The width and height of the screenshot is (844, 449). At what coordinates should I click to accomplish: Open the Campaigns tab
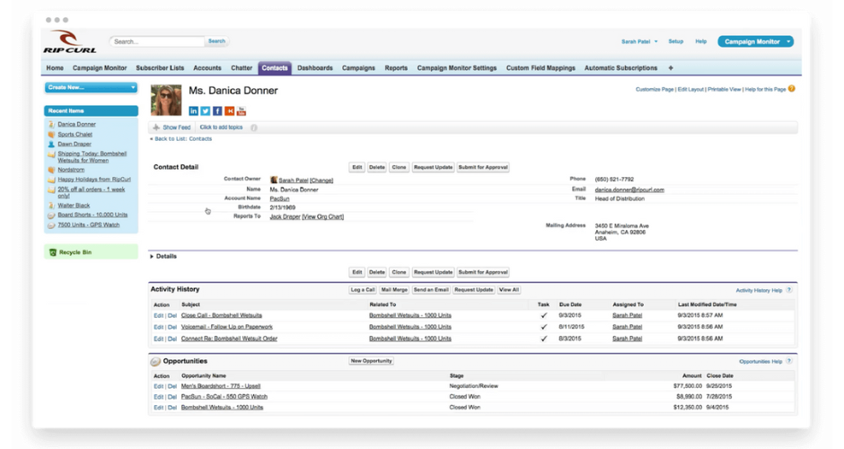click(358, 68)
